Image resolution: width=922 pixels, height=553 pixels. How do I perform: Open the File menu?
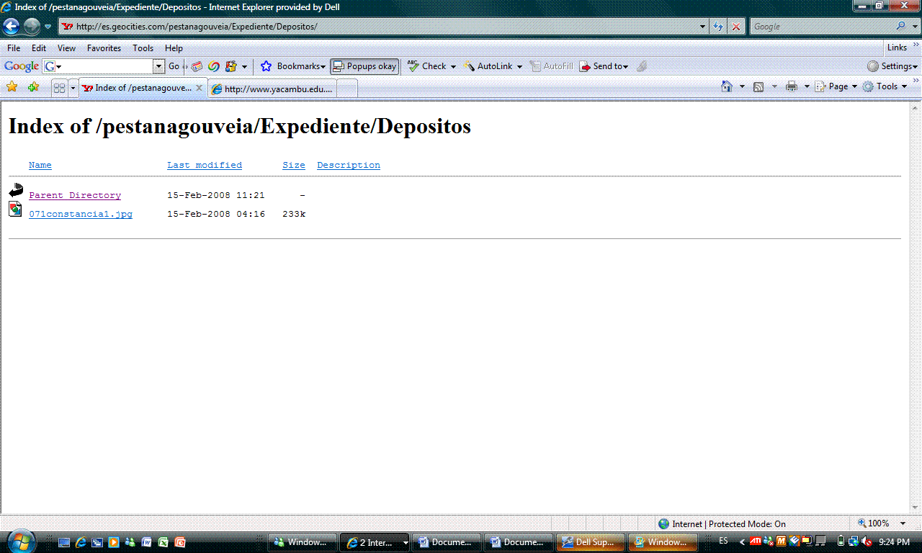(x=14, y=48)
